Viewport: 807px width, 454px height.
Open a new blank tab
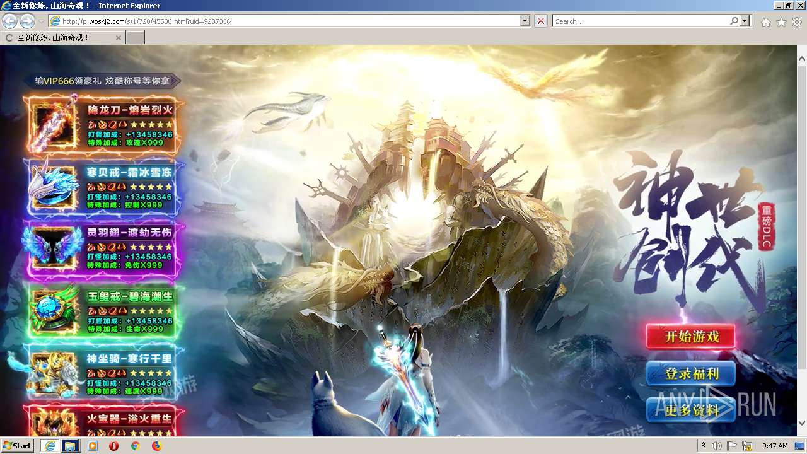[x=136, y=38]
